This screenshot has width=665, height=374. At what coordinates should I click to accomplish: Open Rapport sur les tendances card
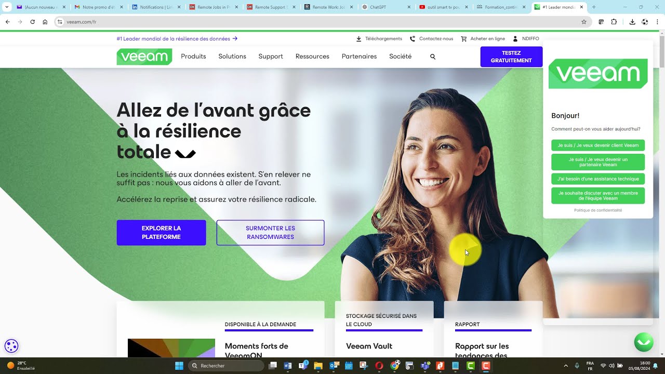click(x=482, y=351)
